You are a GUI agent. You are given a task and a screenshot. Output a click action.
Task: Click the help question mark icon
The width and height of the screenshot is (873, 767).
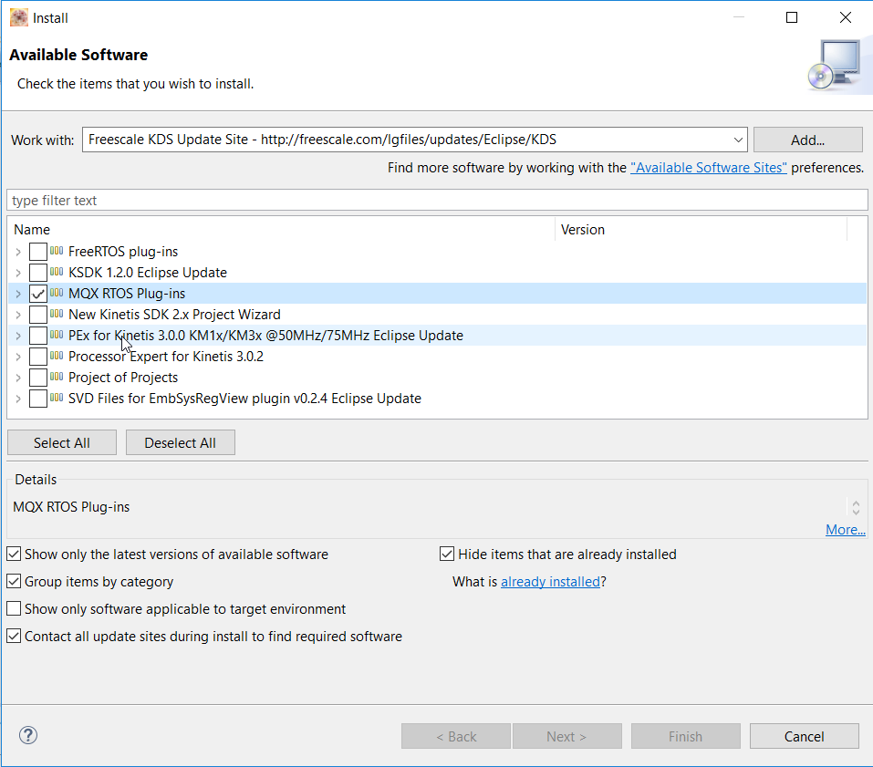[28, 736]
